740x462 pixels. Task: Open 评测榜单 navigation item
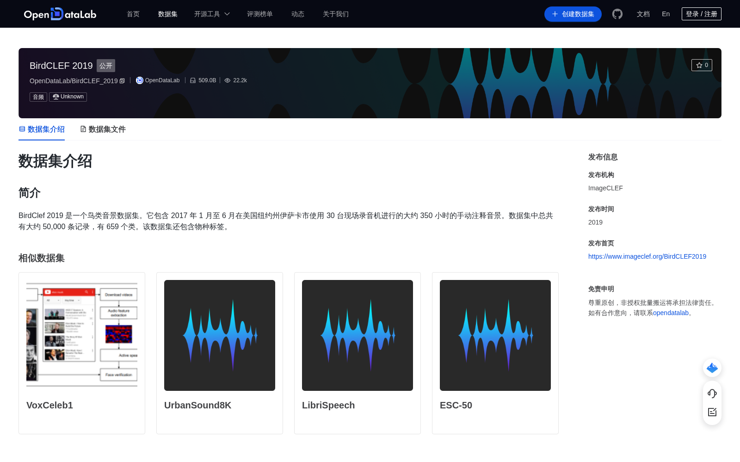(x=259, y=14)
